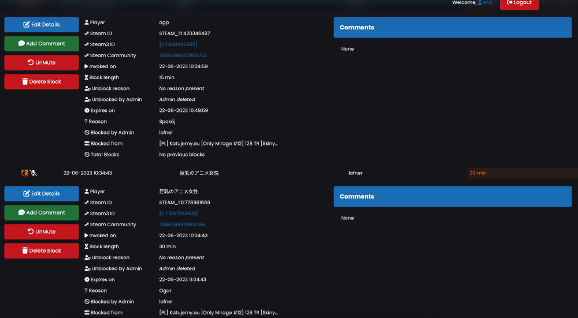Delete Block for the second player entry
578x318 pixels.
tap(42, 250)
